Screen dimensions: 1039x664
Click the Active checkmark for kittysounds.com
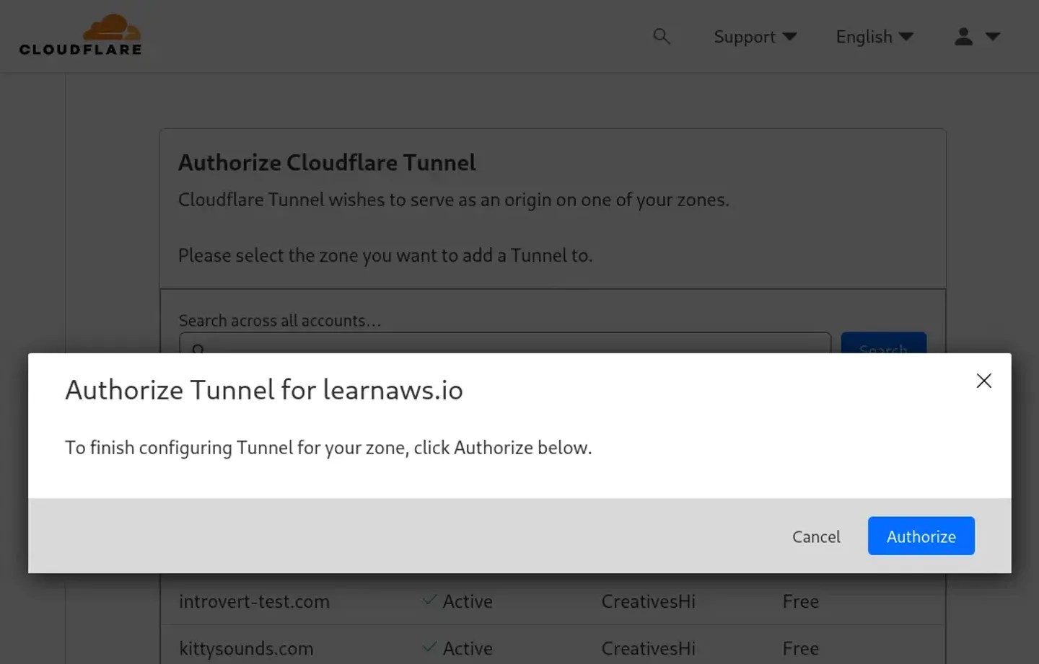(x=429, y=647)
